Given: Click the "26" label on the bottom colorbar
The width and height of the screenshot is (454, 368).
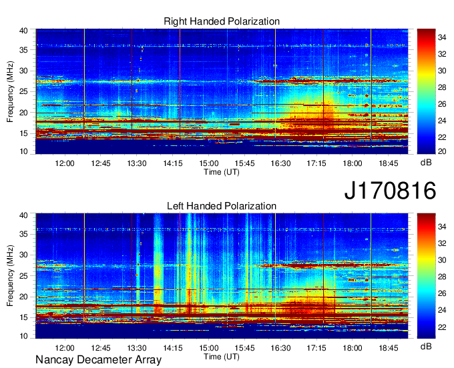Looking at the screenshot, I should click(442, 293).
